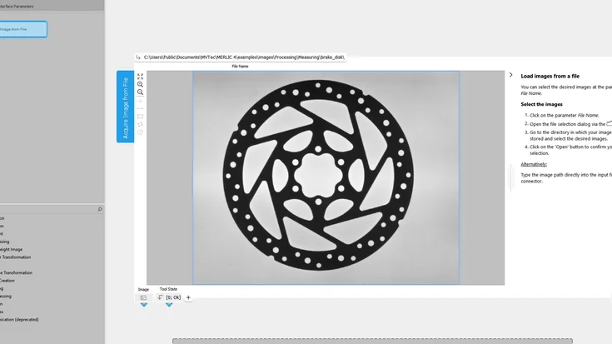The image size is (612, 344).
Task: Zoom in on the brake disk image
Action: (x=140, y=84)
